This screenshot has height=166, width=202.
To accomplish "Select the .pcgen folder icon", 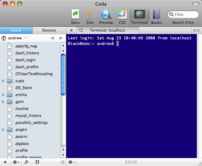I will tap(10, 129).
